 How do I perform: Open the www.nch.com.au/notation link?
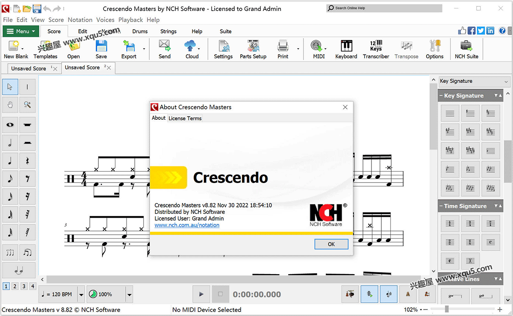(187, 225)
